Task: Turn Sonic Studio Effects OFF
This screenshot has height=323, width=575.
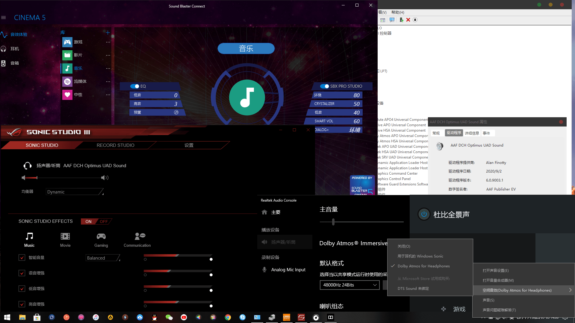Action: coord(104,222)
